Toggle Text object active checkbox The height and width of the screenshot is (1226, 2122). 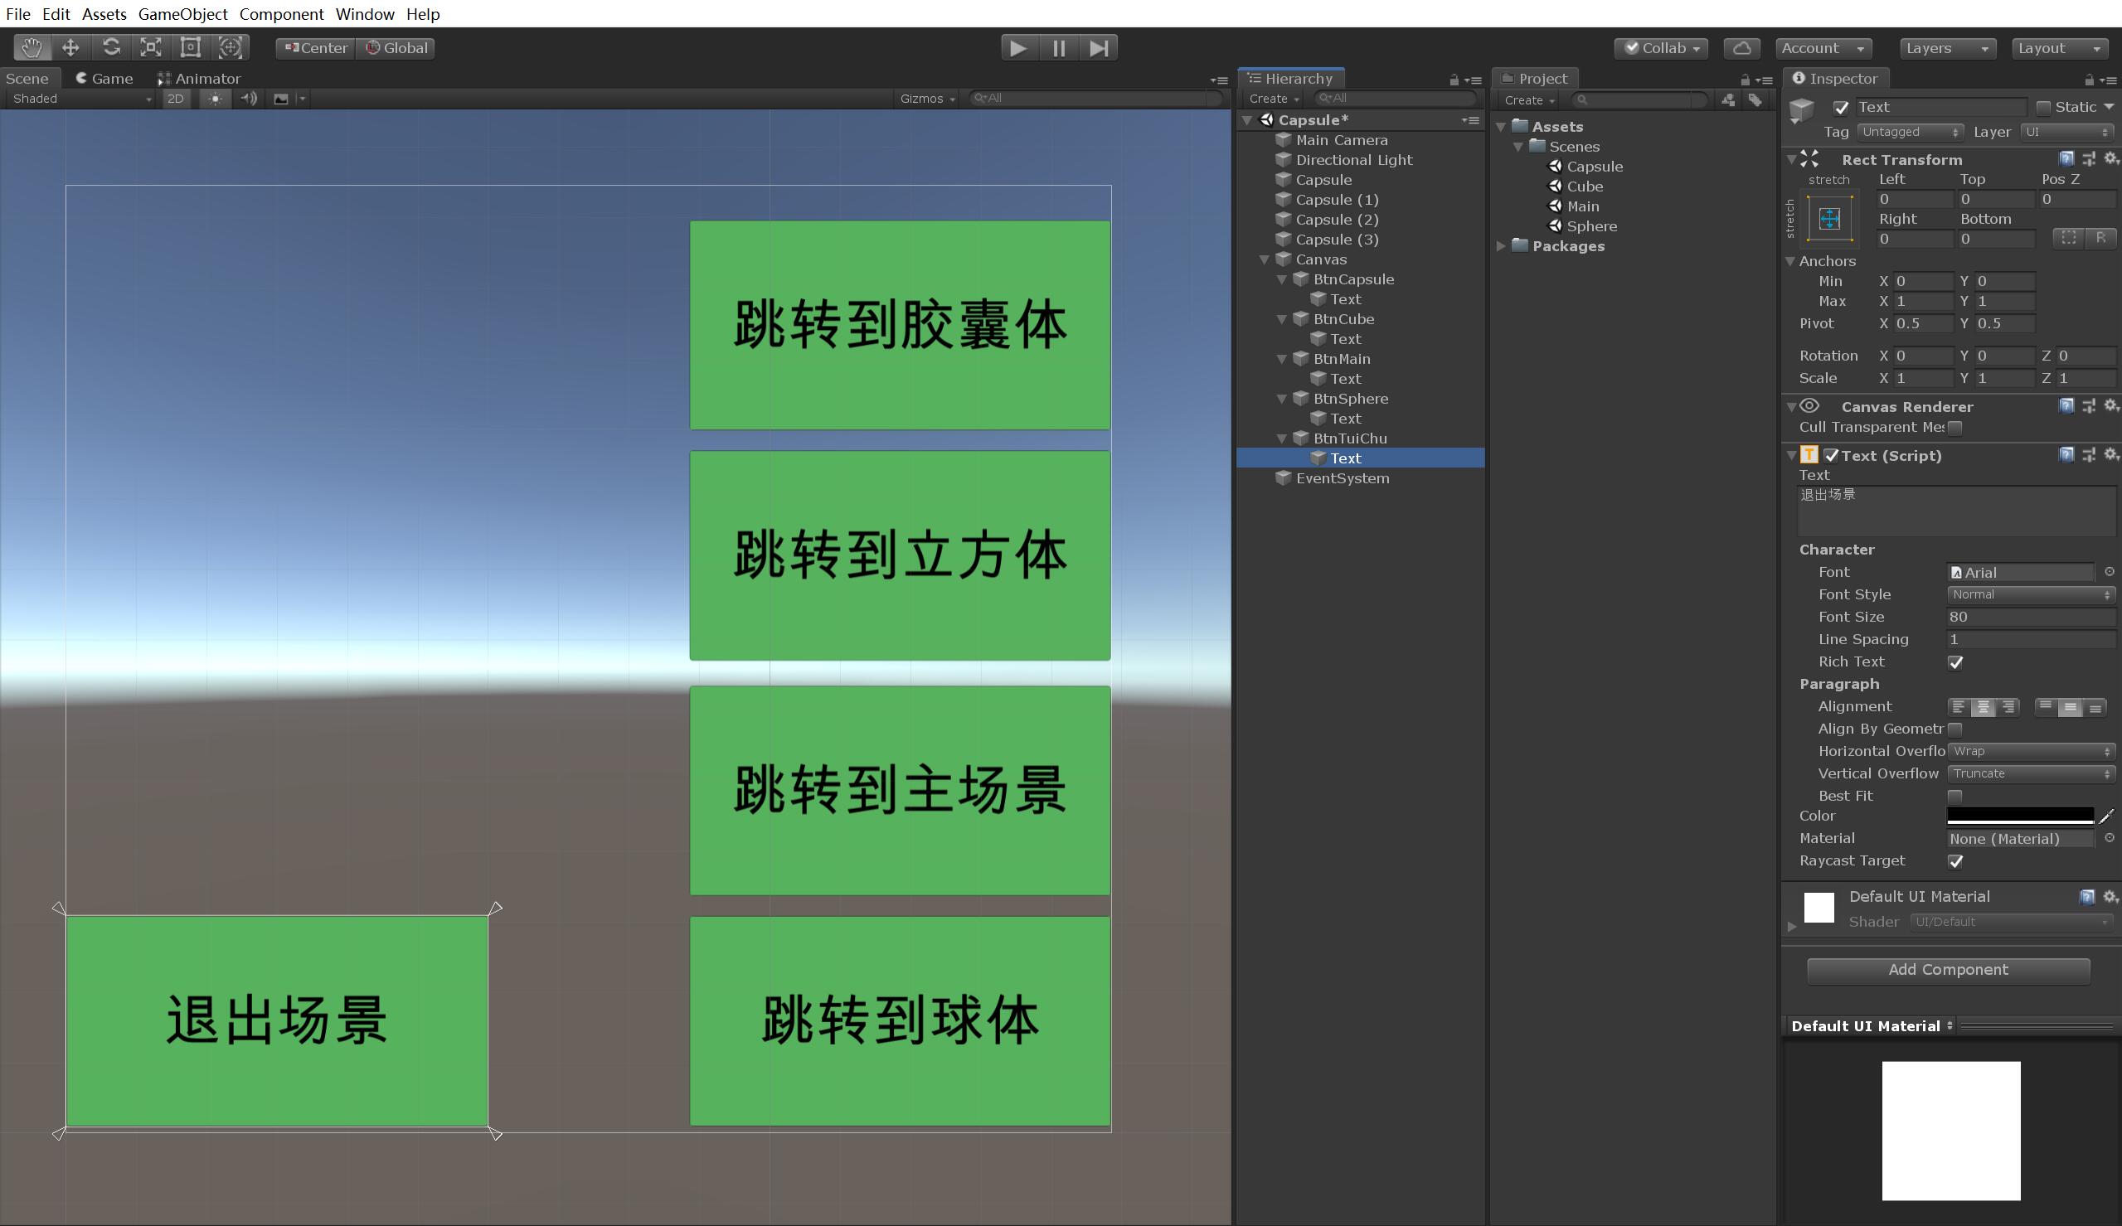click(1841, 107)
